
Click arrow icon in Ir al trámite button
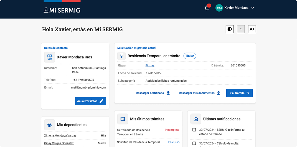[x=248, y=93]
